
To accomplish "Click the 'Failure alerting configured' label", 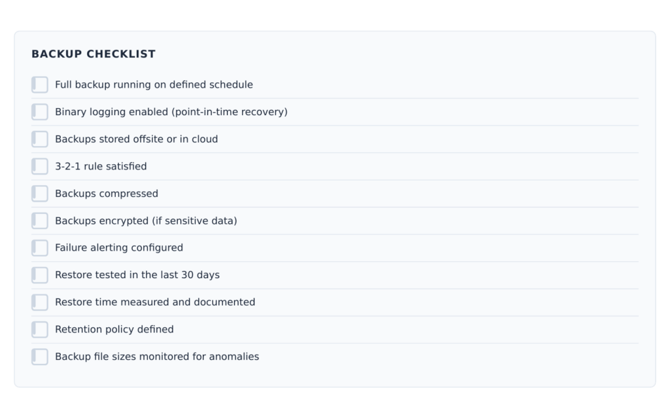I will click(119, 248).
